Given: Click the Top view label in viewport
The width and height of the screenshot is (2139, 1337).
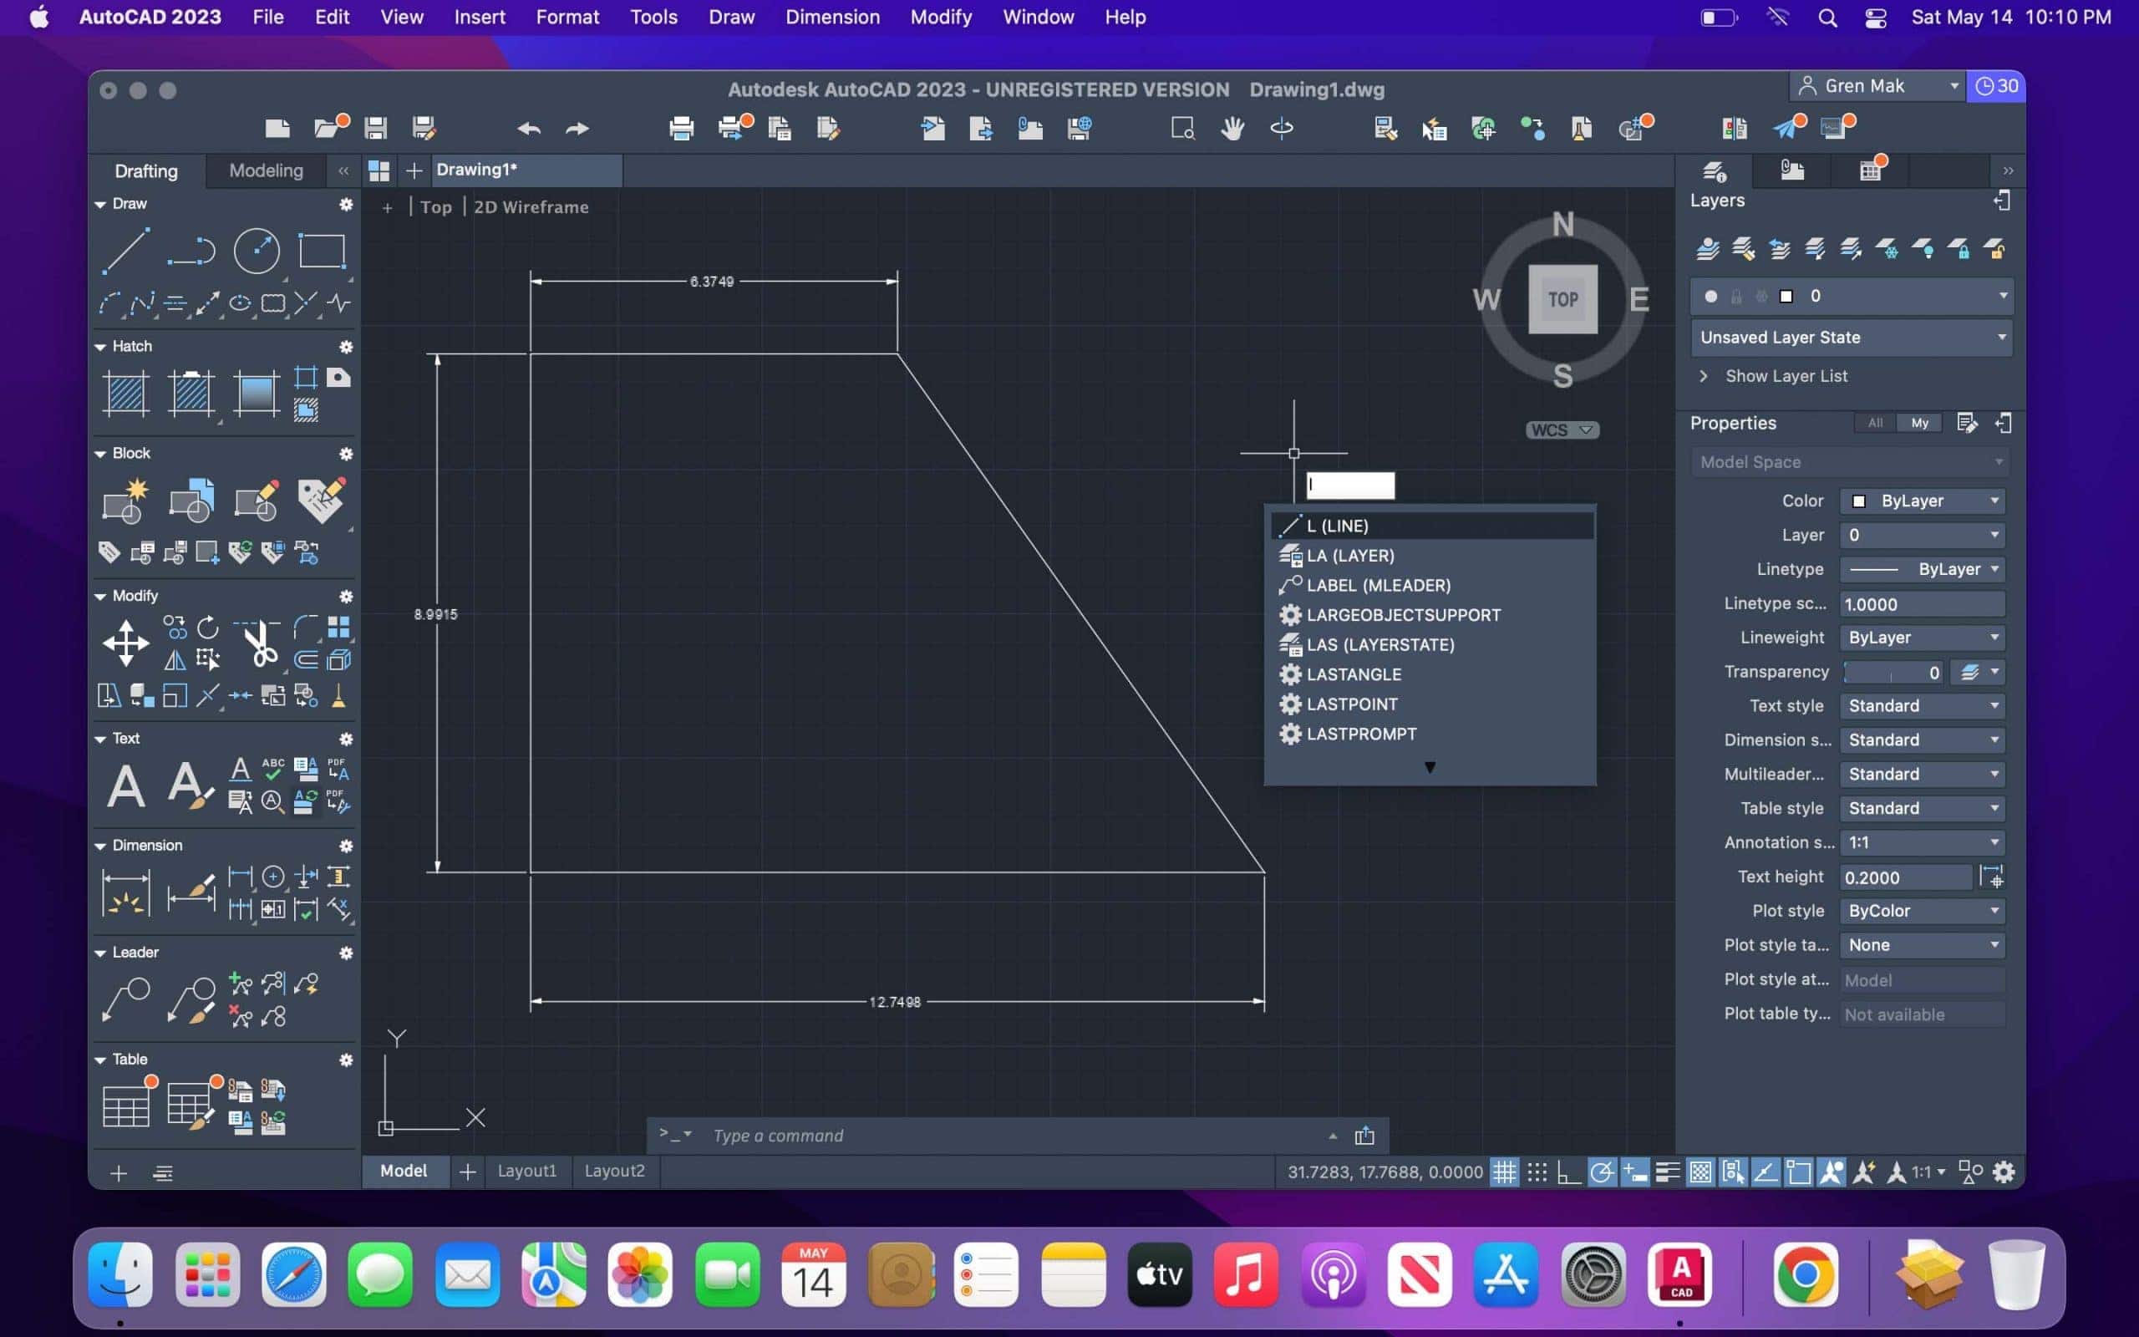Looking at the screenshot, I should [436, 207].
